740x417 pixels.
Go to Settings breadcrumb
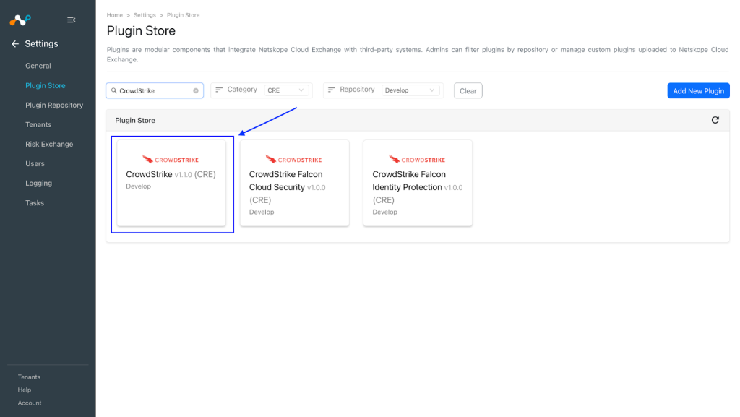(x=145, y=15)
